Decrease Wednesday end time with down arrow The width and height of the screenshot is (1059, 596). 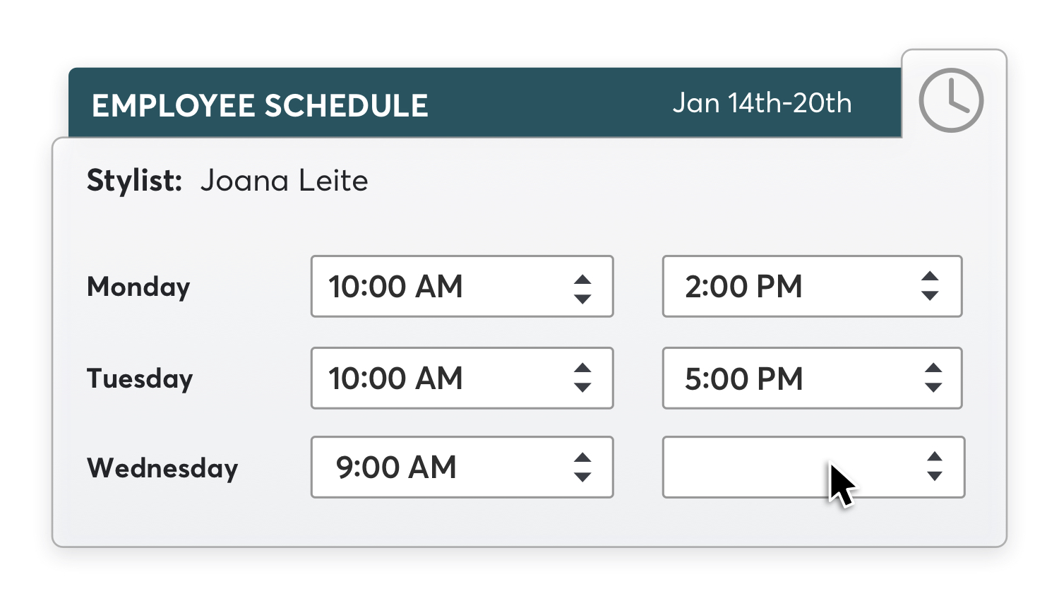coord(934,476)
